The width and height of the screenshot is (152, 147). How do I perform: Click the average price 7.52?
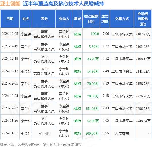click(106, 59)
